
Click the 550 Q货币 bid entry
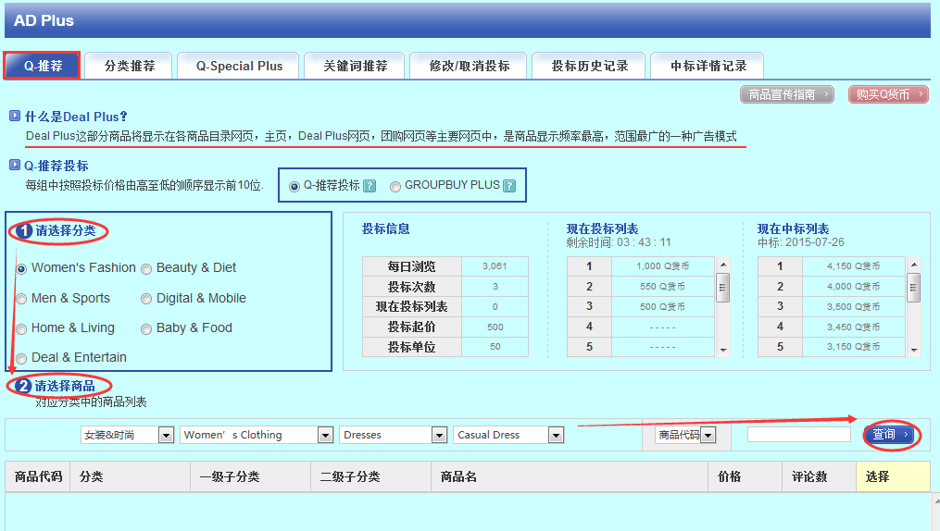click(663, 286)
